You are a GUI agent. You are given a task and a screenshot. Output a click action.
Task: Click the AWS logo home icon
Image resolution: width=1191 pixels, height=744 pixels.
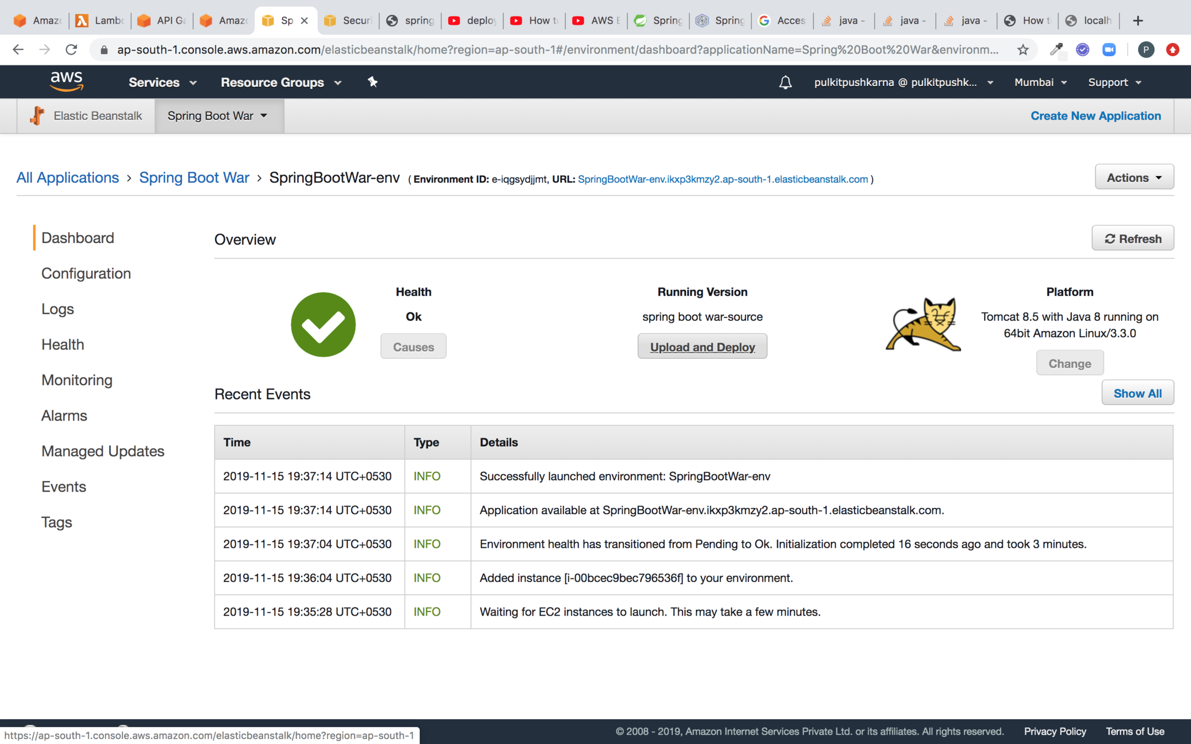click(67, 82)
